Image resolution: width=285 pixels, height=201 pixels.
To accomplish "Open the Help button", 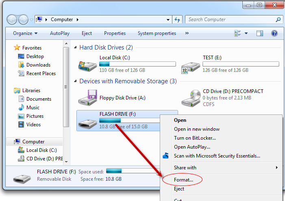I will (274, 33).
